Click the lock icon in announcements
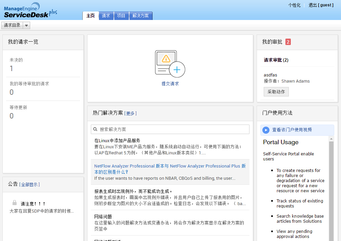The height and width of the screenshot is (241, 341). (x=15, y=203)
